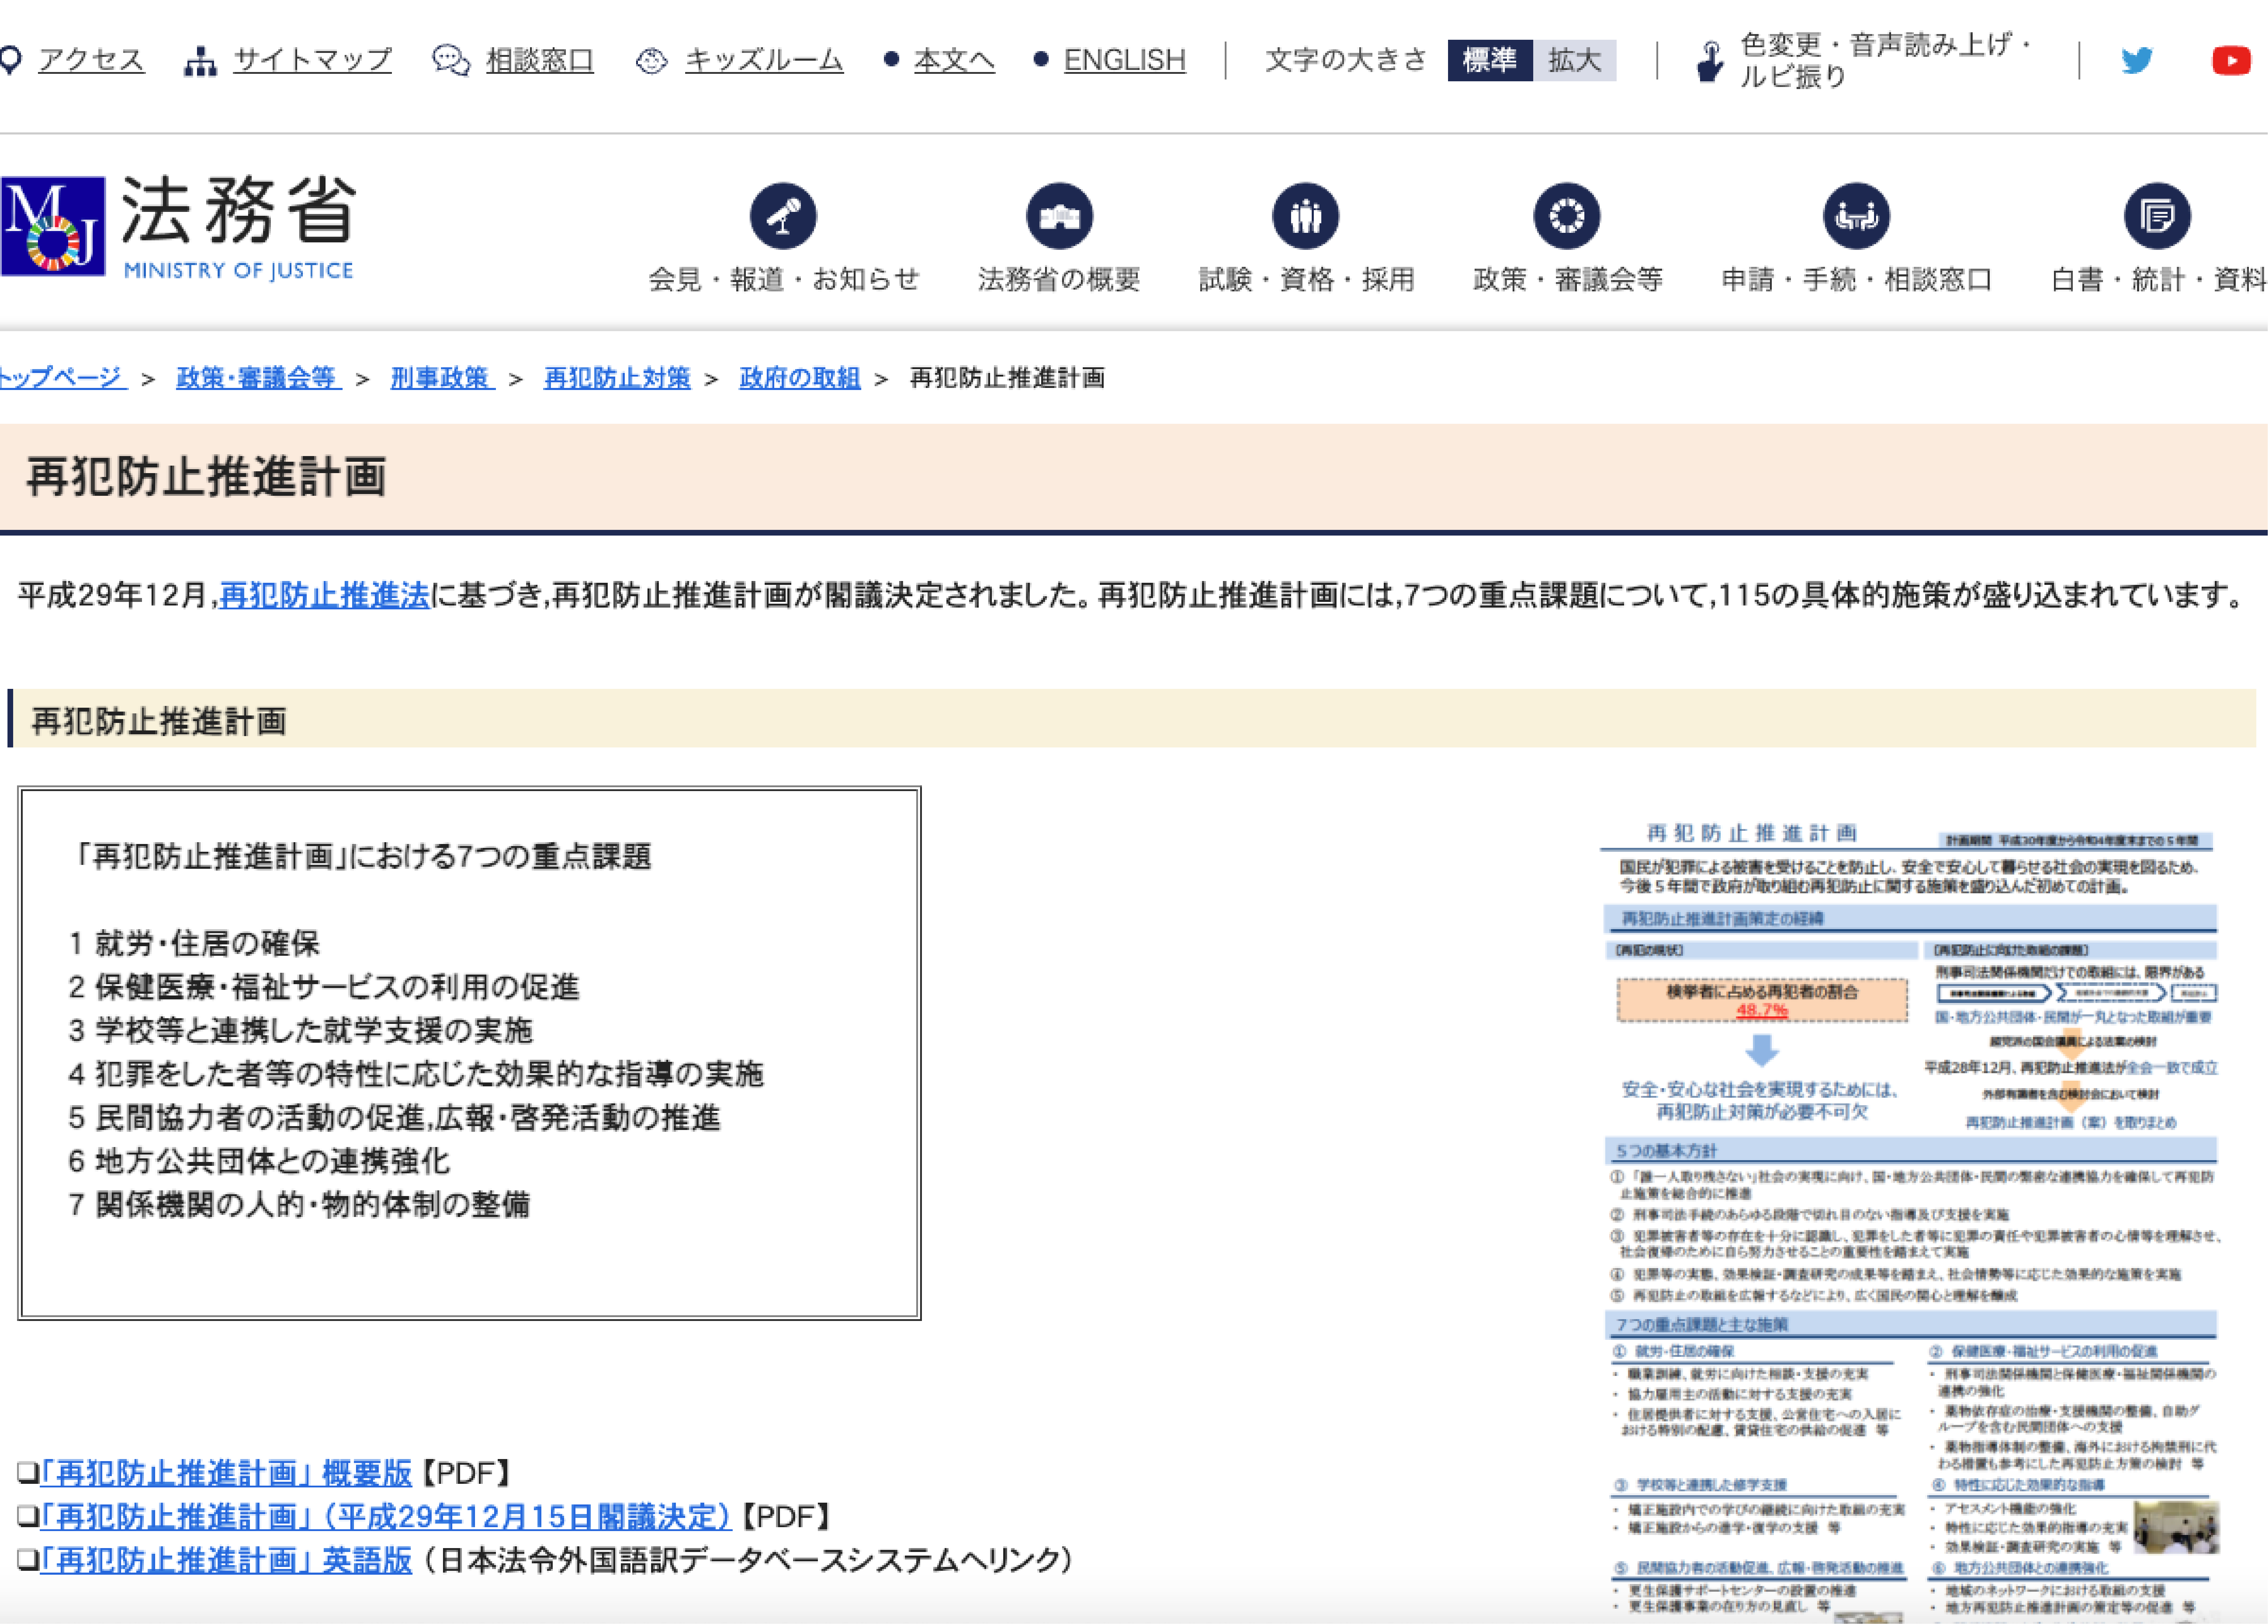2268x1624 pixels.
Task: Click the page title 再犯防止推進計画
Action: pos(206,477)
